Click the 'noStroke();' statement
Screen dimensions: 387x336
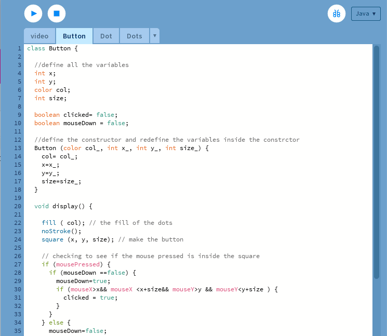[x=61, y=231]
